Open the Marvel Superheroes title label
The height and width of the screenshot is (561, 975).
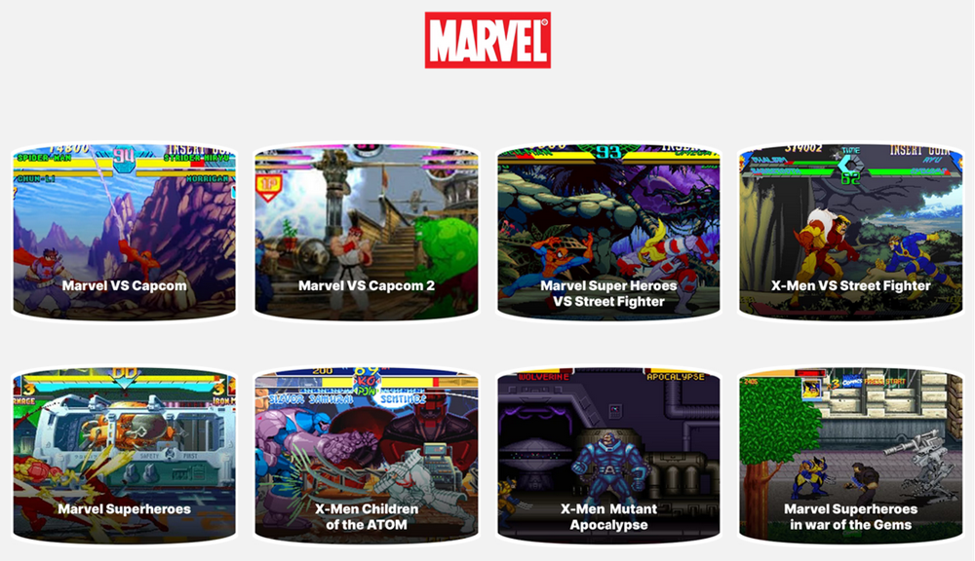125,508
